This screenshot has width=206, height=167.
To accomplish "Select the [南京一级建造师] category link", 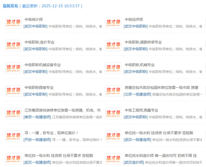I will point(37,117).
